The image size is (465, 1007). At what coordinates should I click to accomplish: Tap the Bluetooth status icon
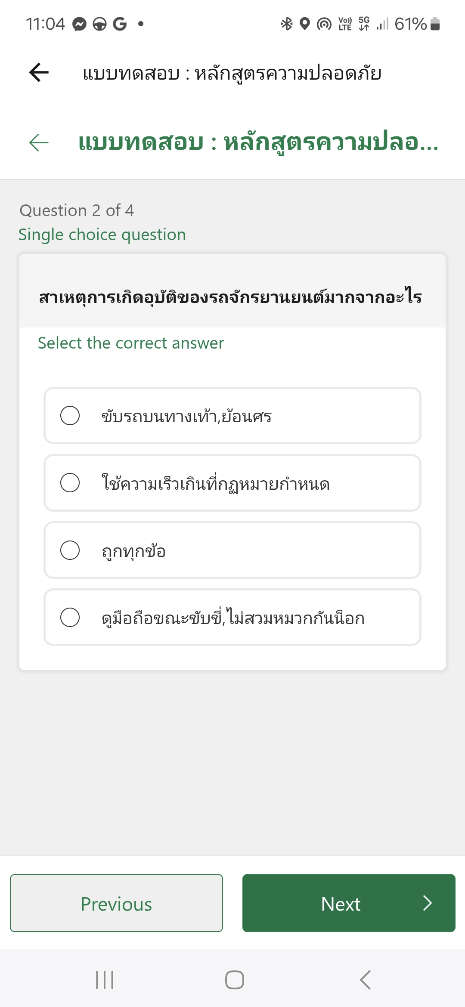click(x=286, y=24)
